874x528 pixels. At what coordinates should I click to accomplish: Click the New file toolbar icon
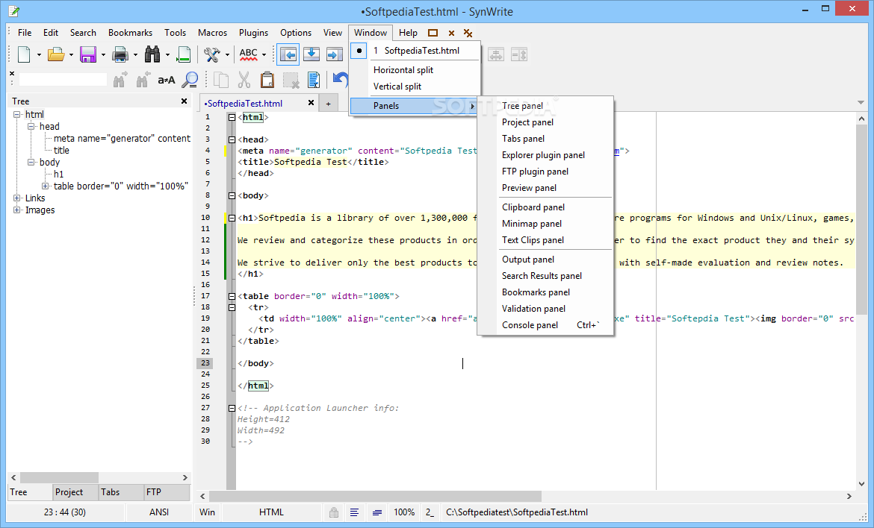pos(24,54)
